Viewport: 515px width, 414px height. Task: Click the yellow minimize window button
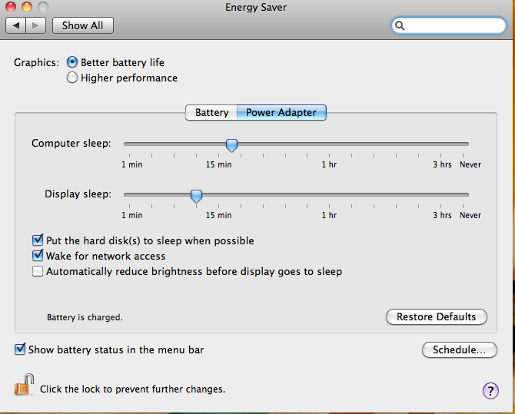tap(27, 7)
